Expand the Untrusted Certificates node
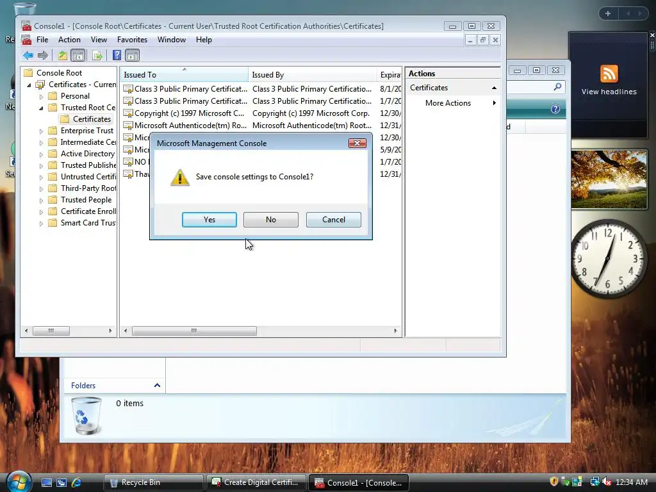Viewport: 656px width, 492px height. (x=41, y=177)
